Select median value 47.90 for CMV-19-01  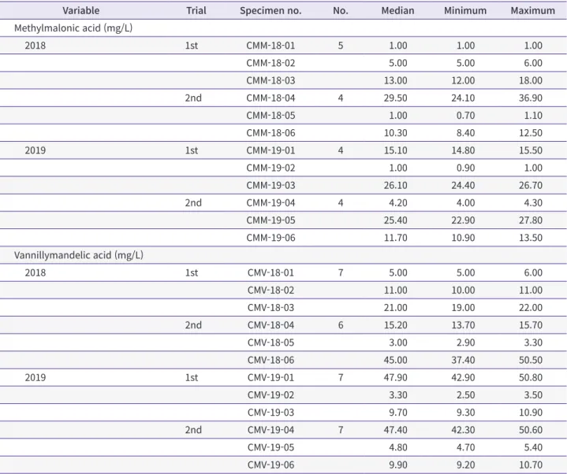coord(395,377)
